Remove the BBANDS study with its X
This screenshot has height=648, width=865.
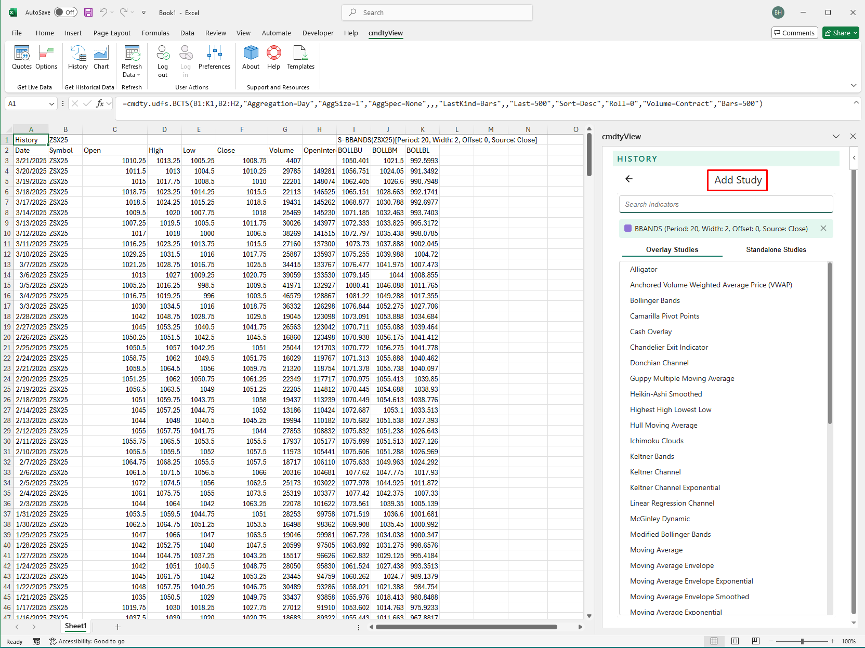tap(823, 228)
